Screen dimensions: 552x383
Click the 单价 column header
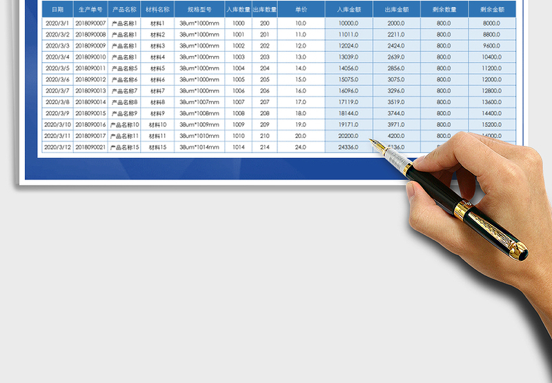click(x=301, y=10)
